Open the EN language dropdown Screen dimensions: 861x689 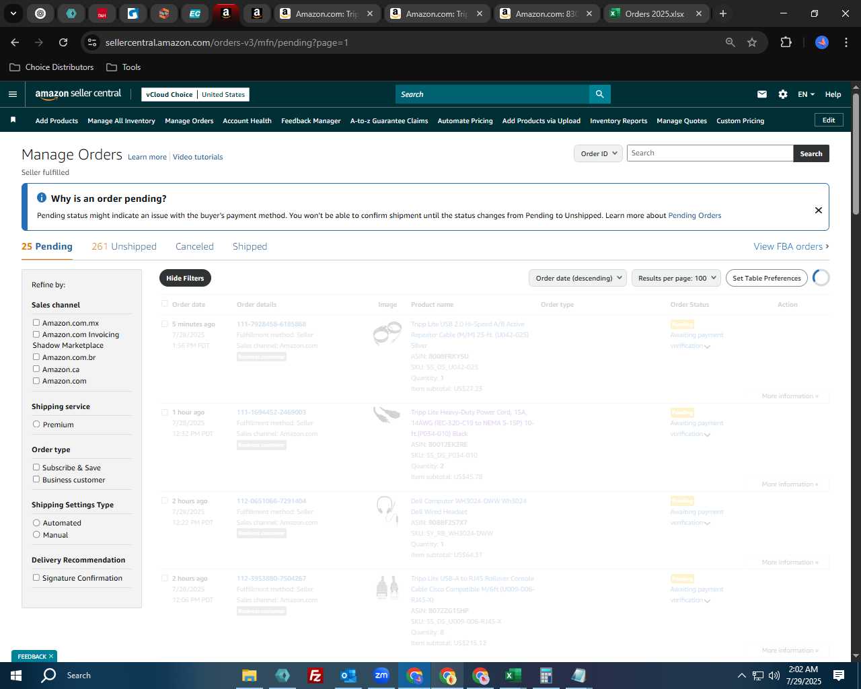coord(806,94)
